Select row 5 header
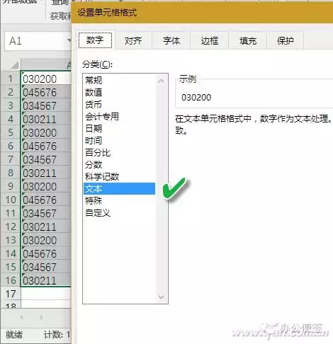Viewport: 333px width, 344px height. (11, 132)
